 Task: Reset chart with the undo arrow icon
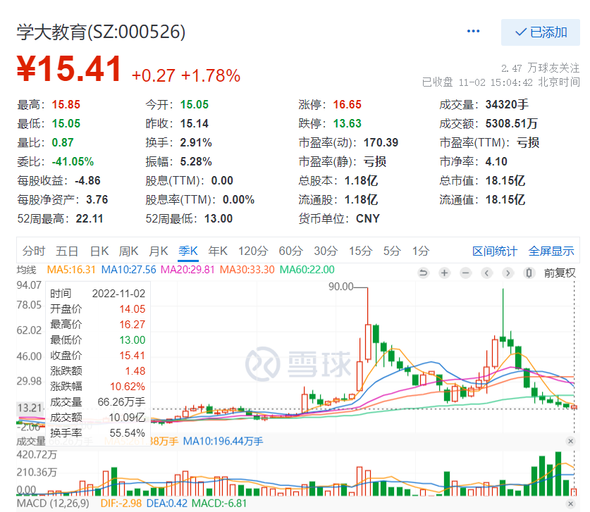424,273
